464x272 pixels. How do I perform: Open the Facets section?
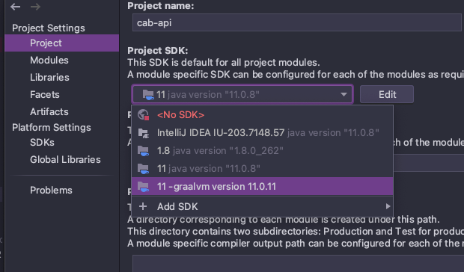[x=45, y=94]
